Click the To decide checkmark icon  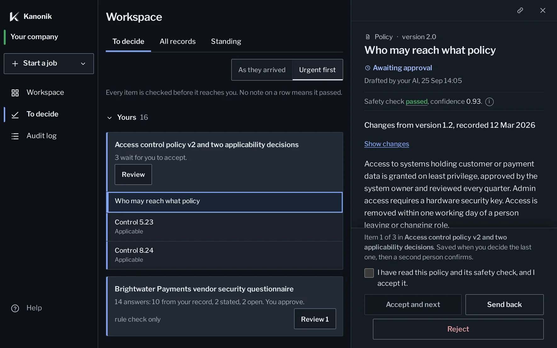coord(15,115)
